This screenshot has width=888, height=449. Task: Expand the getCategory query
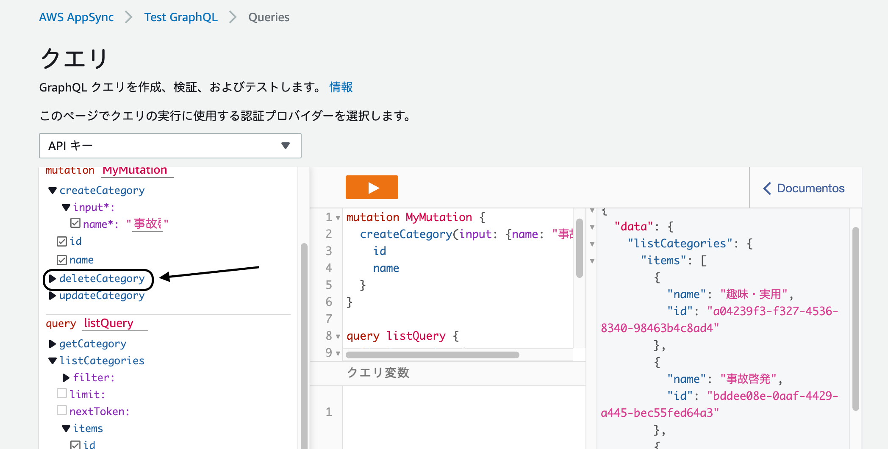click(53, 344)
